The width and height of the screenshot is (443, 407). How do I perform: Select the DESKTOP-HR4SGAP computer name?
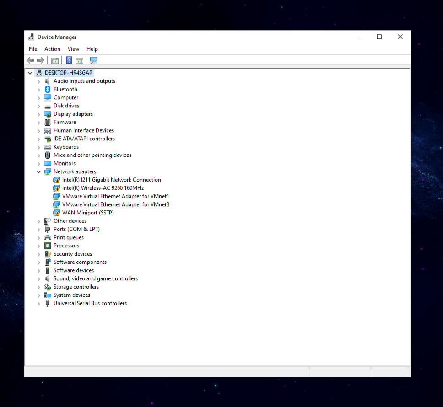[x=69, y=73]
